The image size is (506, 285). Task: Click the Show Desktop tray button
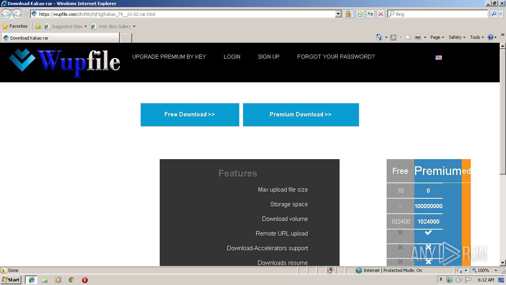coord(502,280)
